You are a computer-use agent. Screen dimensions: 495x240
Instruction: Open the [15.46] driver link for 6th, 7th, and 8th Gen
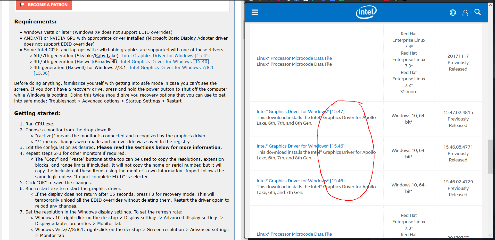coord(300,146)
